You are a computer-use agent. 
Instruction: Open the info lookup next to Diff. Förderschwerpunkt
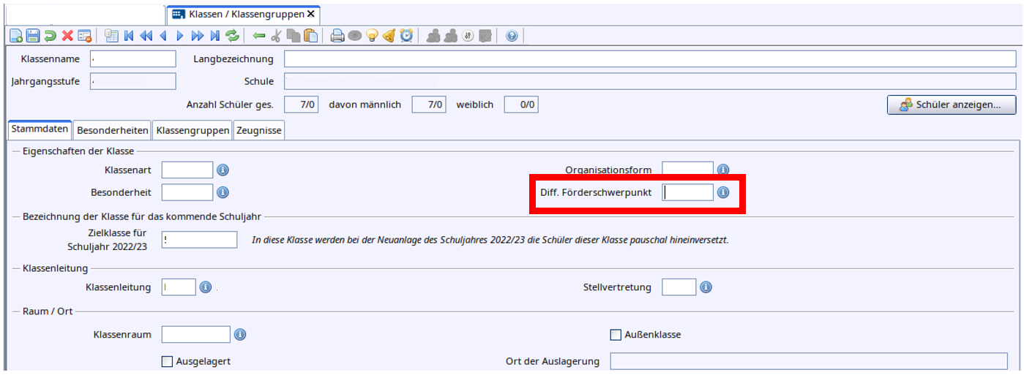click(723, 192)
